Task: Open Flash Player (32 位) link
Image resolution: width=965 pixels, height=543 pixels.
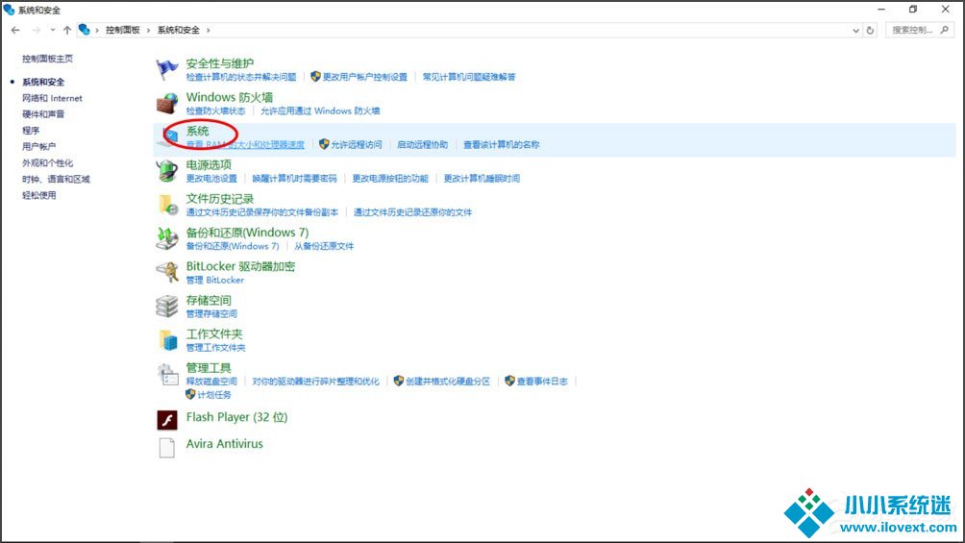Action: tap(237, 417)
